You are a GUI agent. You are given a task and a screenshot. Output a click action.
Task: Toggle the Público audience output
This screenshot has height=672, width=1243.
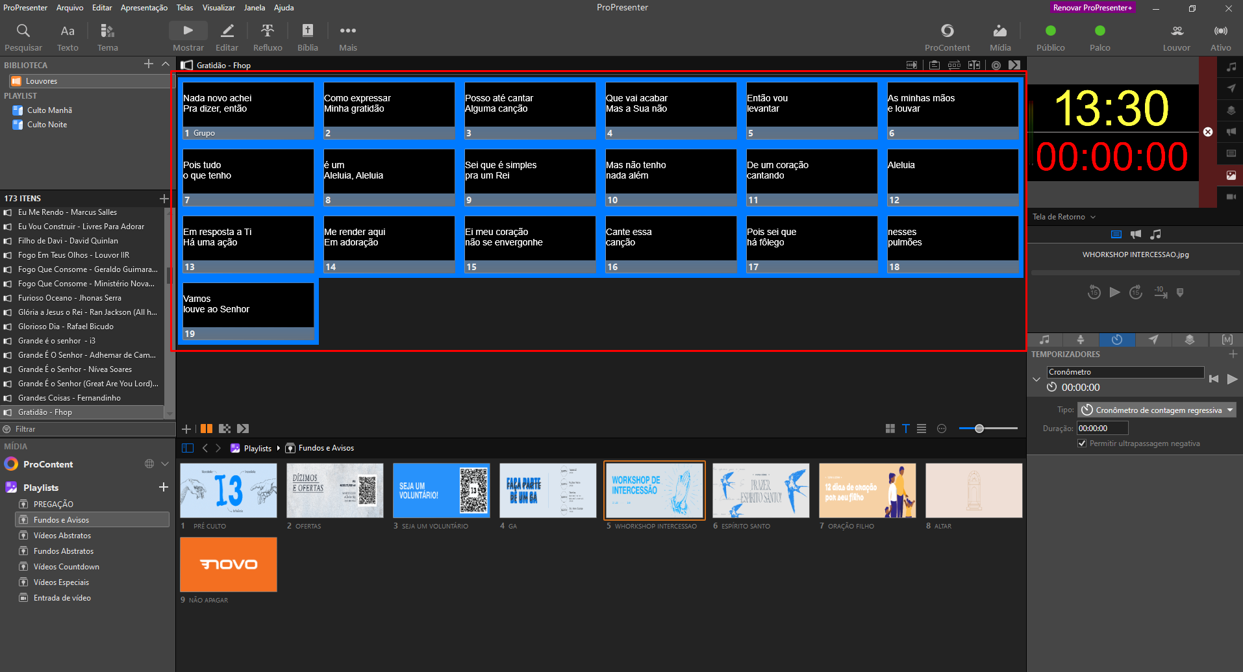pyautogui.click(x=1051, y=38)
